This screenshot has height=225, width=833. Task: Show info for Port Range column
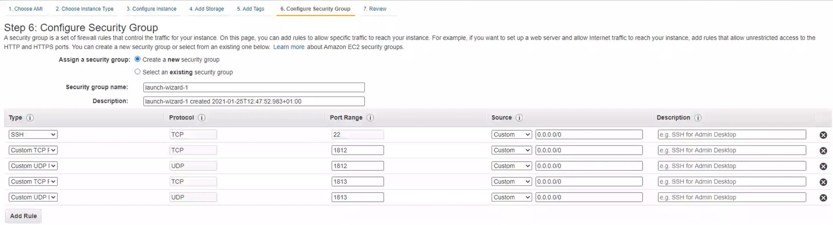(370, 118)
